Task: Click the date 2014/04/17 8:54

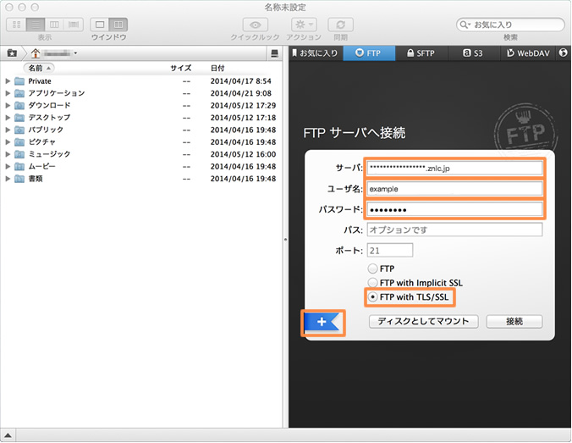Action: (241, 81)
